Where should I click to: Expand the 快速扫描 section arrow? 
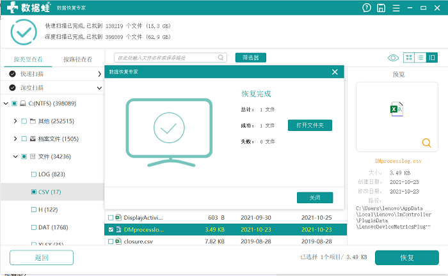point(99,74)
